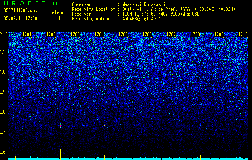Click the date stamp 05.07.14 17:00
Screen dimensions: 252x160
pyautogui.click(x=20, y=18)
